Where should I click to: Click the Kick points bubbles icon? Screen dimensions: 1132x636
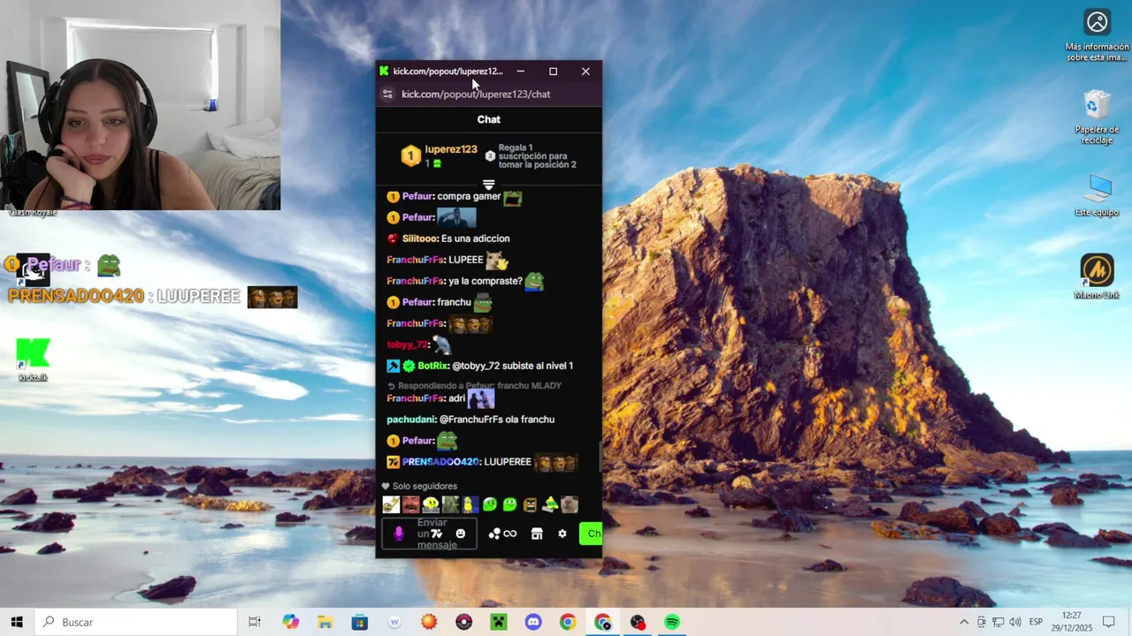tap(494, 534)
